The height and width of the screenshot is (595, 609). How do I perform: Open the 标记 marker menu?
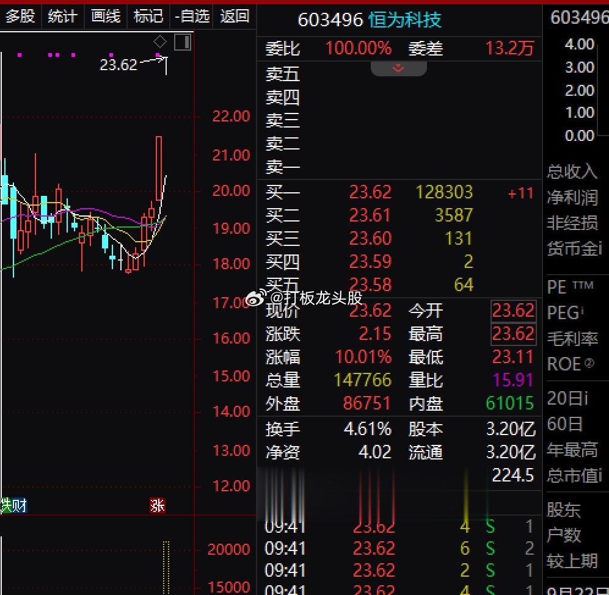[148, 16]
